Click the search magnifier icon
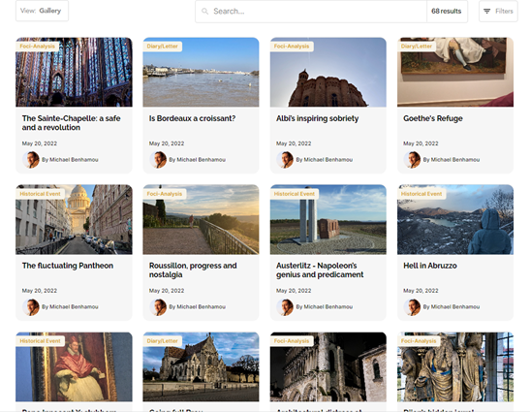 (204, 12)
